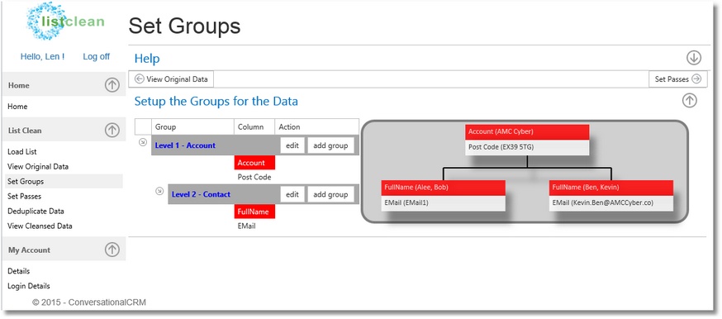The image size is (722, 319).
Task: Expand the Help section arrow
Action: 694,58
